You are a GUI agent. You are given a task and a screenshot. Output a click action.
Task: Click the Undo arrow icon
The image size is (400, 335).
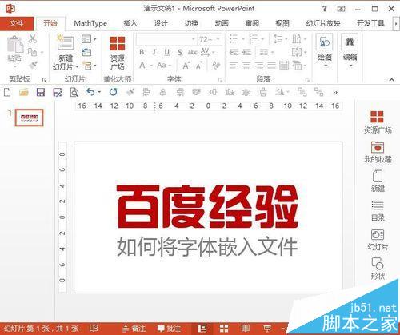[x=90, y=93]
